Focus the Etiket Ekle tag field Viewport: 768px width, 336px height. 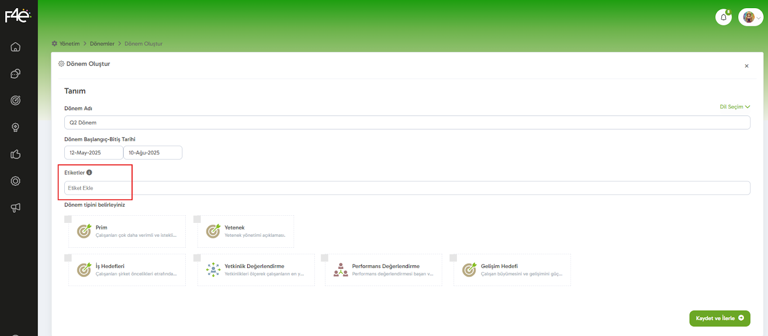[407, 188]
